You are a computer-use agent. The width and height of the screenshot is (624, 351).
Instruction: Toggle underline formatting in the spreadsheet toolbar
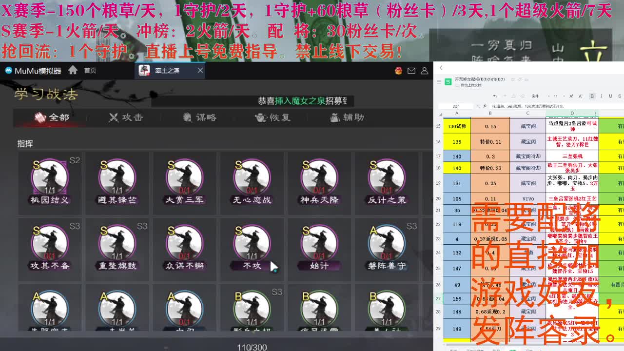pos(610,96)
